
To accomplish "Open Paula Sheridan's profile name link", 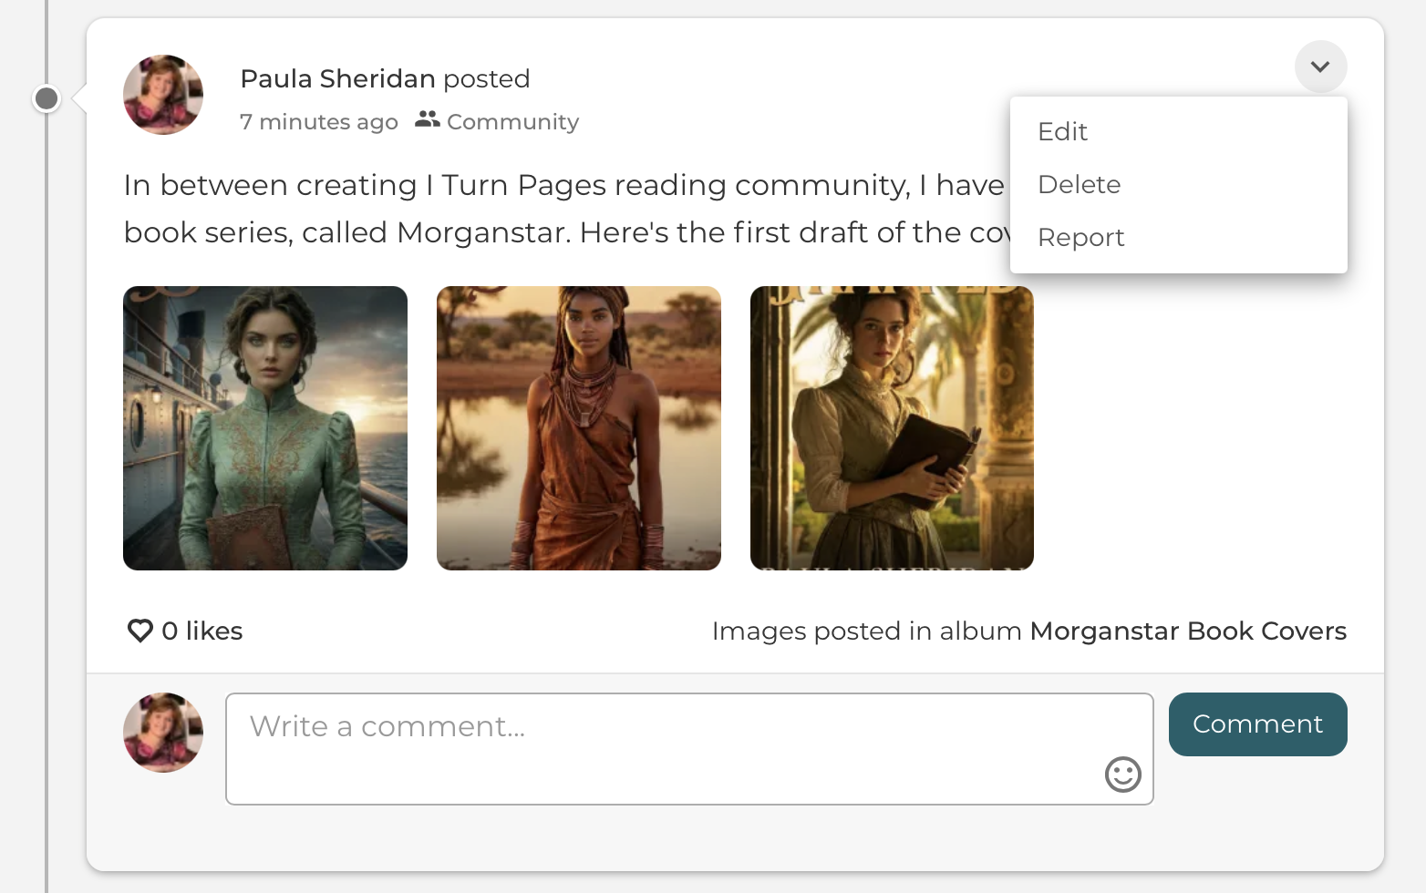I will [337, 78].
